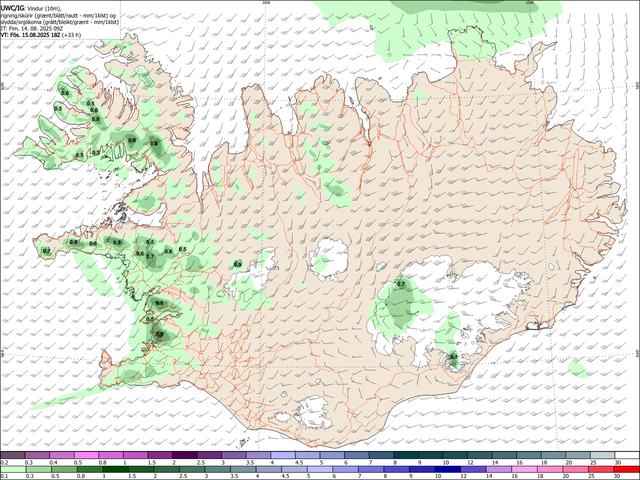The image size is (640, 480).
Task: Click the 'UWC/IG: Vindur (10m)' title text
Action: pyautogui.click(x=31, y=8)
